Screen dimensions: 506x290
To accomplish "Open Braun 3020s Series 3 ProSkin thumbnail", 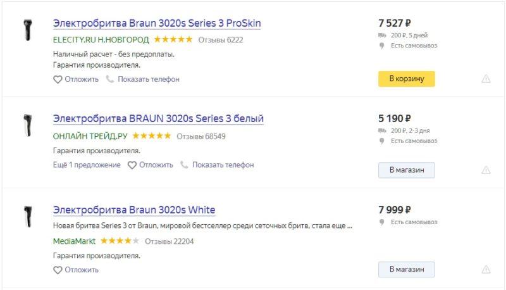I will pyautogui.click(x=27, y=30).
